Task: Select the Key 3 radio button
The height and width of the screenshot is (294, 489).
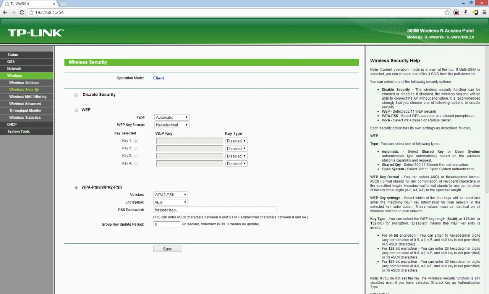Action: (136, 156)
